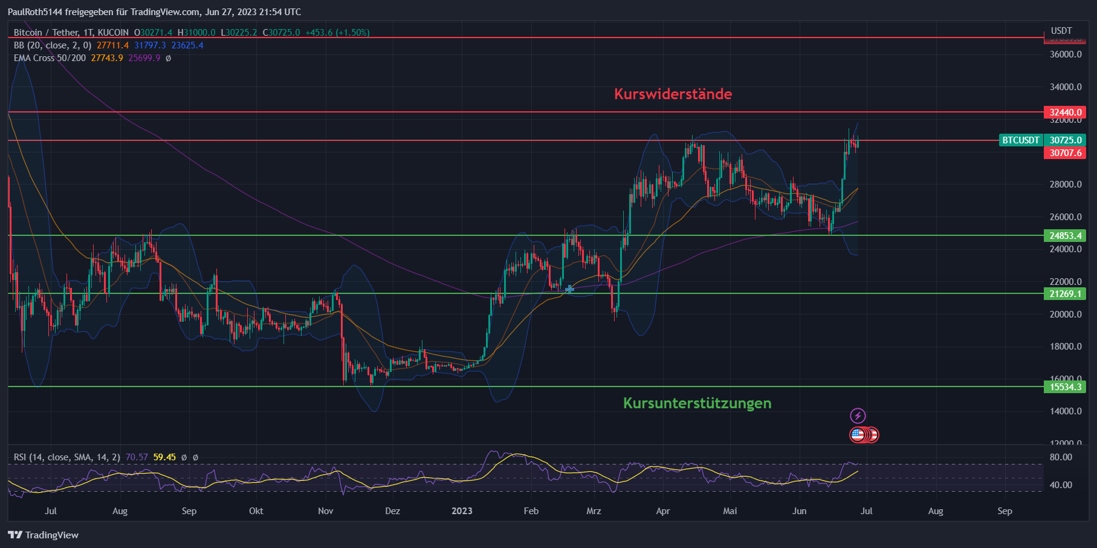Click EMA 200 value 25699.9
The width and height of the screenshot is (1097, 548).
[x=144, y=58]
